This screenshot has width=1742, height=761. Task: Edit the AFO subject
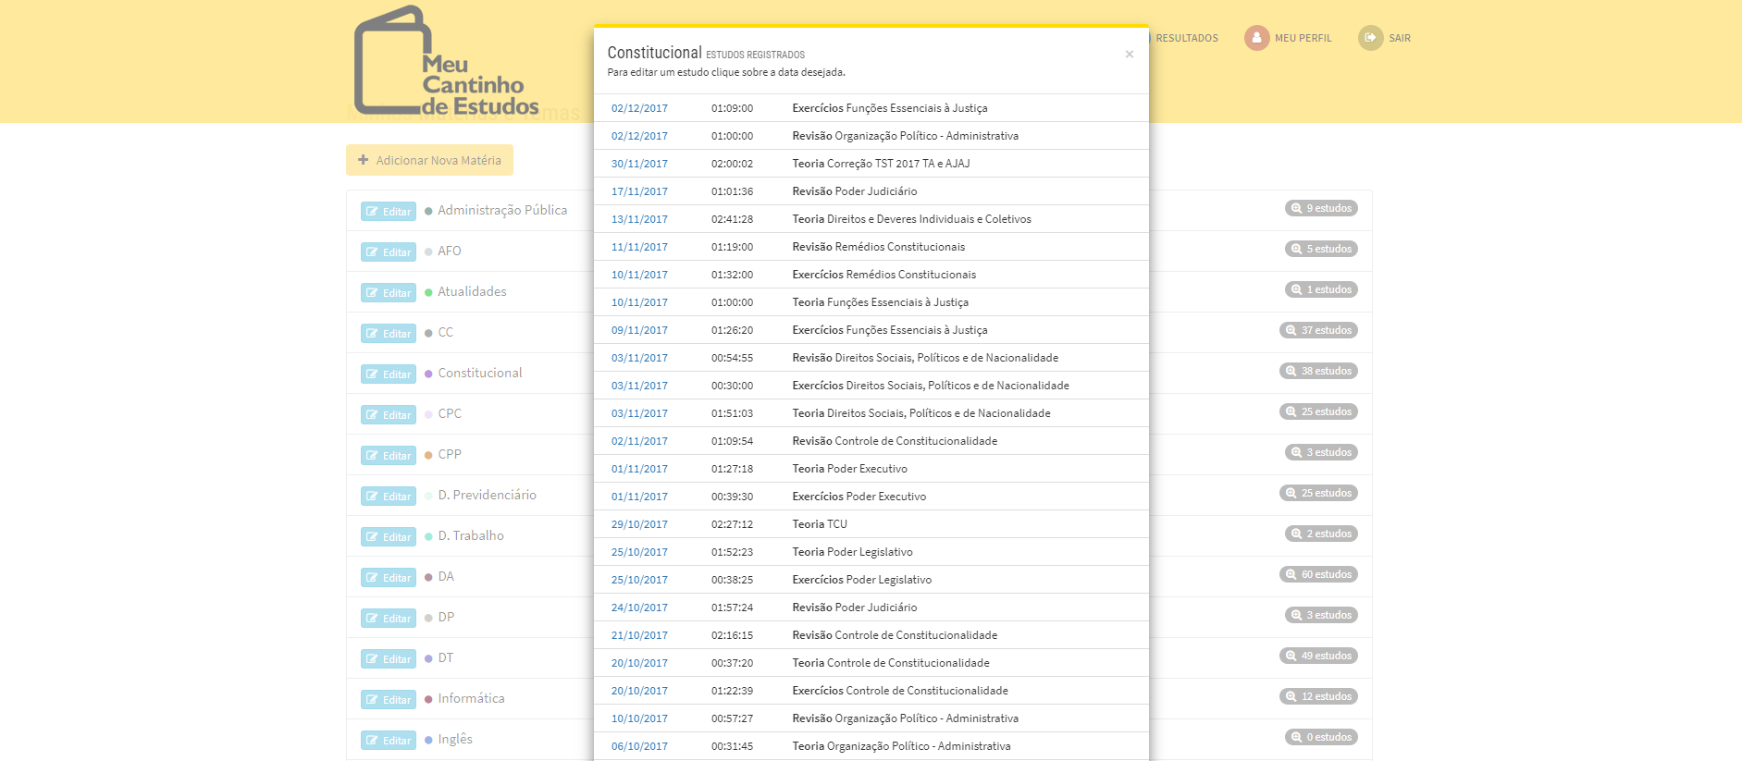pyautogui.click(x=389, y=252)
